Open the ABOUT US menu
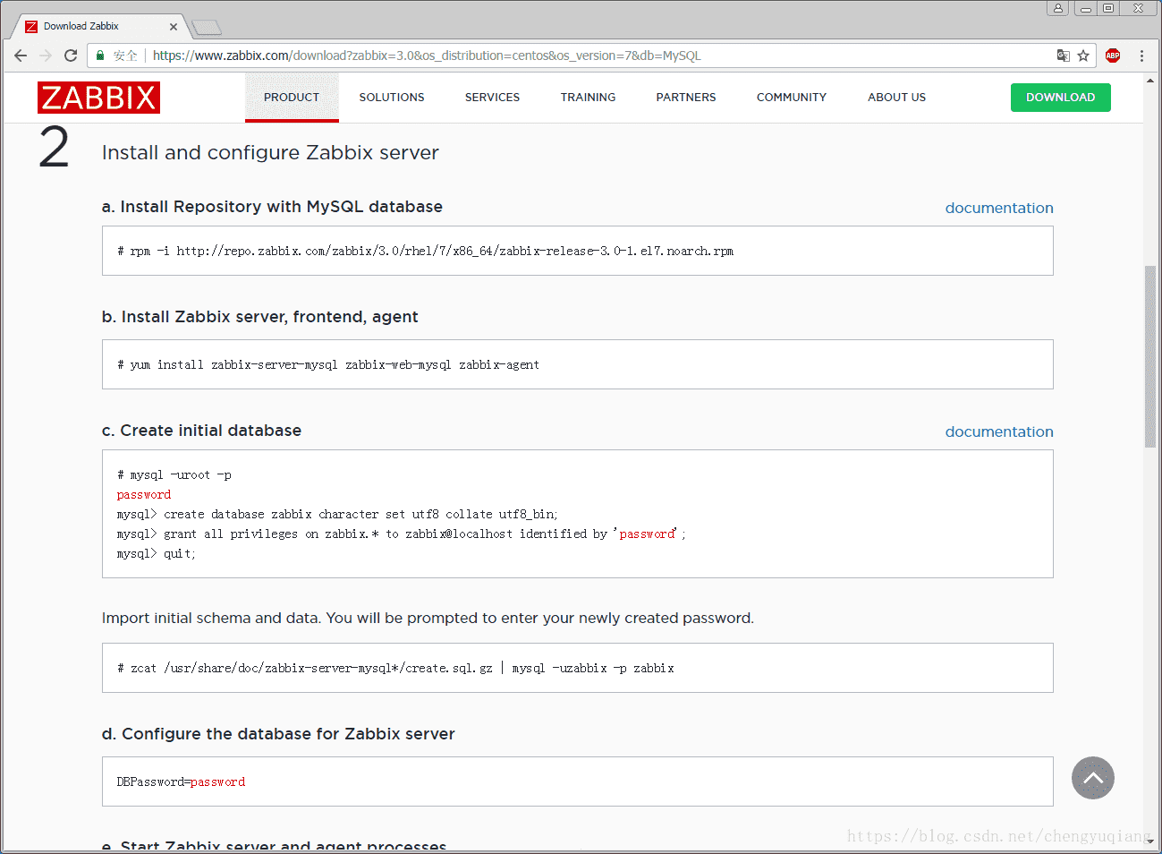This screenshot has width=1162, height=854. (896, 98)
